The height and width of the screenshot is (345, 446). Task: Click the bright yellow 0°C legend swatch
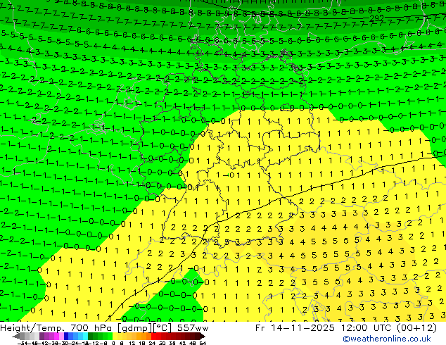pos(115,336)
